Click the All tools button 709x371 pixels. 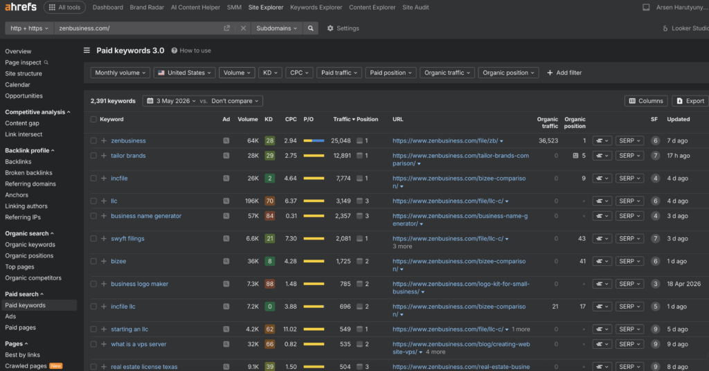click(x=64, y=7)
